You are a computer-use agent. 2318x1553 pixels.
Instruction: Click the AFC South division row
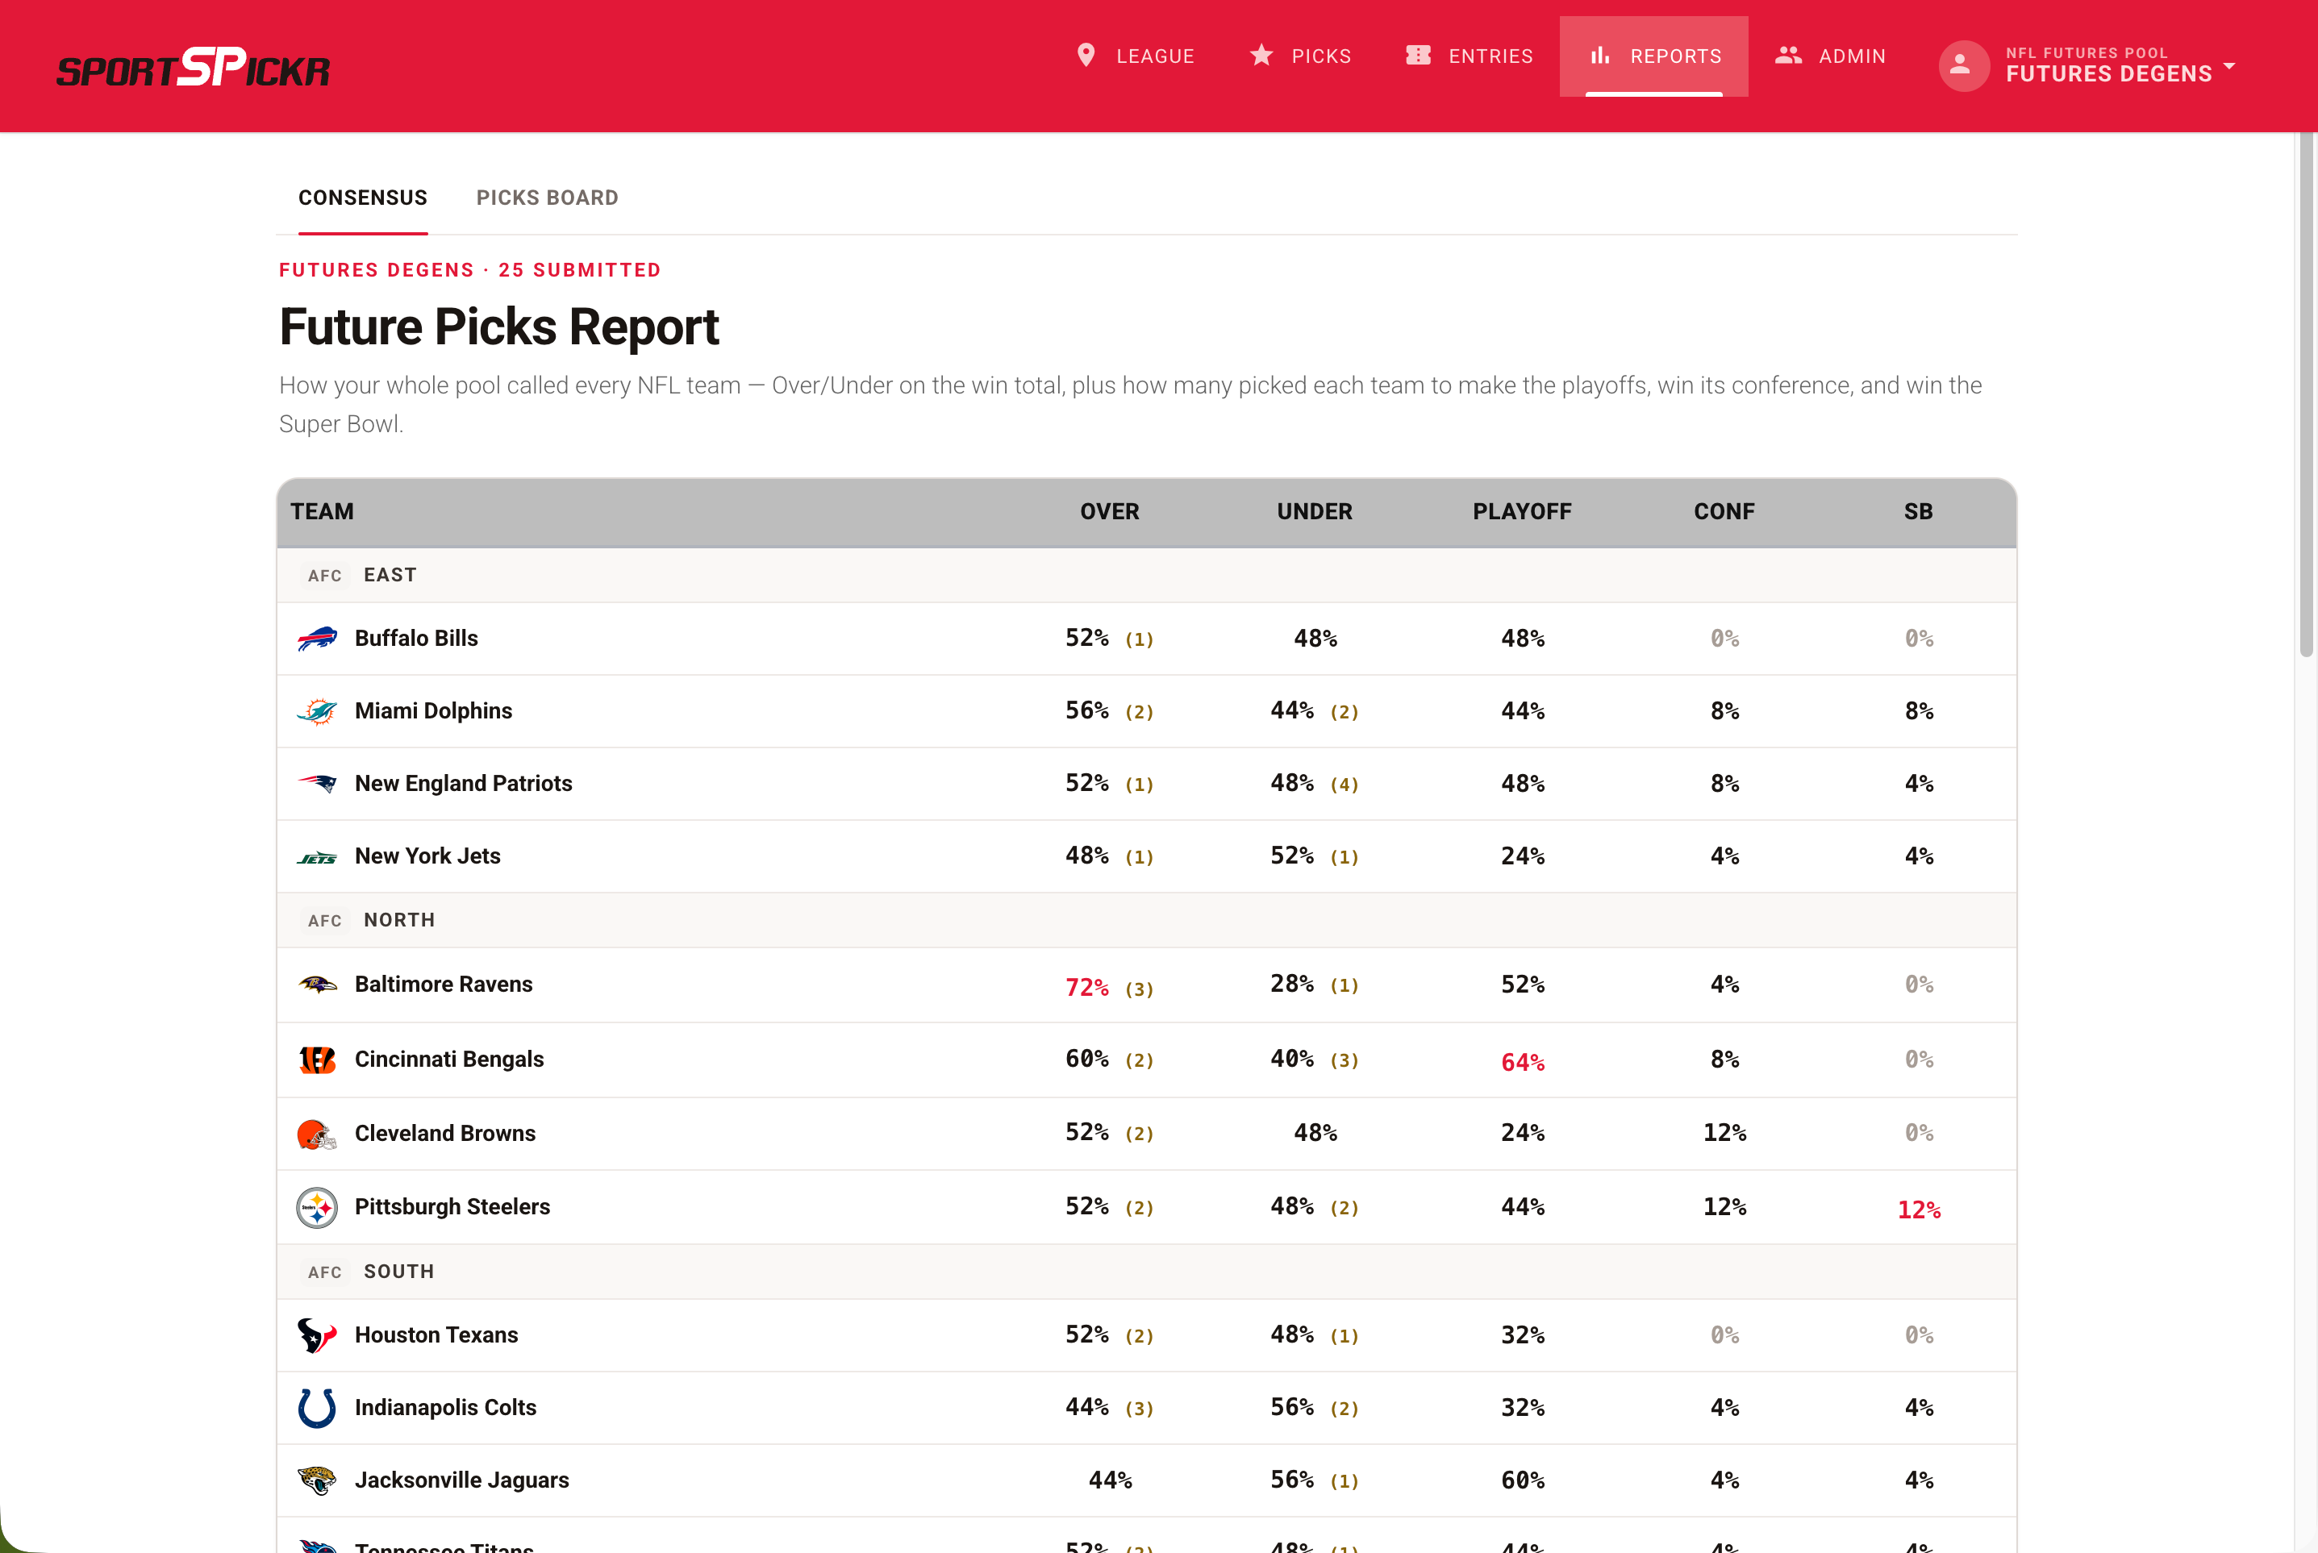pos(1147,1272)
